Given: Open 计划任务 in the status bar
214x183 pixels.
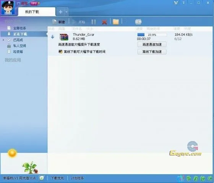Looking at the screenshot, I should click(x=77, y=178).
